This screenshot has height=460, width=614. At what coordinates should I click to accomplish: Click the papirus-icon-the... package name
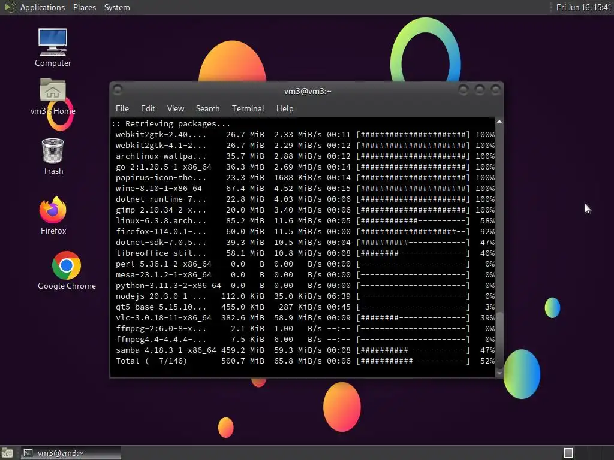pyautogui.click(x=161, y=177)
